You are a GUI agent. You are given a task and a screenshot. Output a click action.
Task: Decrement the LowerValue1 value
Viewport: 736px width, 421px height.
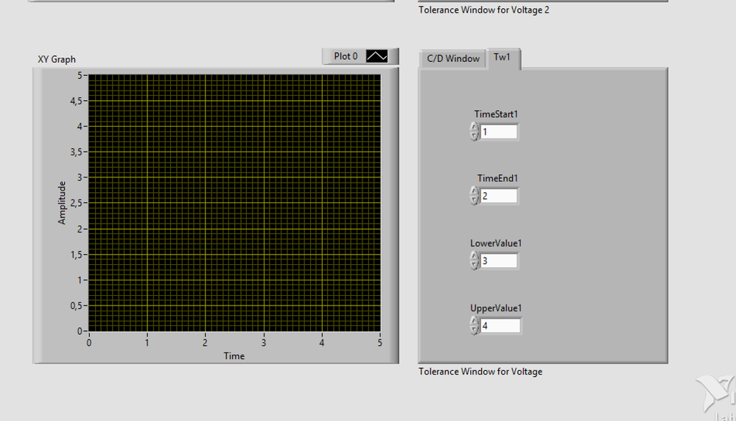pyautogui.click(x=474, y=265)
